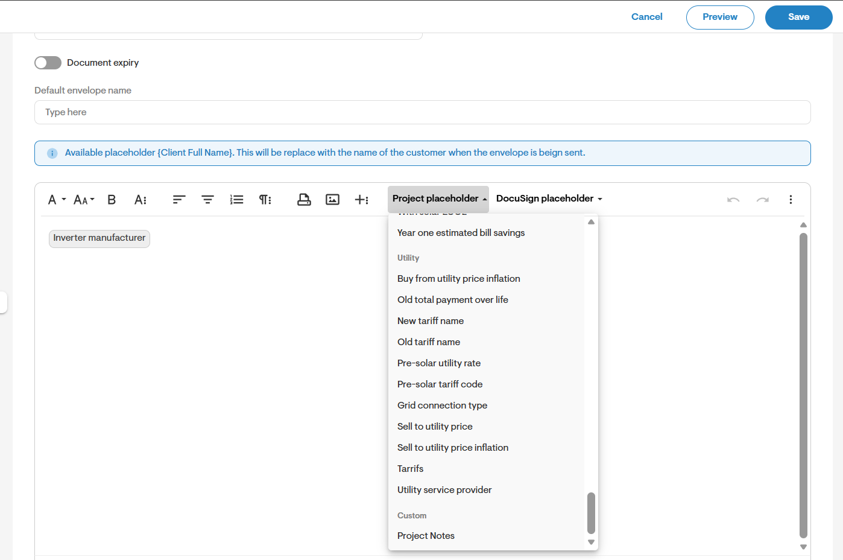The height and width of the screenshot is (560, 843).
Task: Click the Inverter manufacturer placeholder chip
Action: point(99,238)
